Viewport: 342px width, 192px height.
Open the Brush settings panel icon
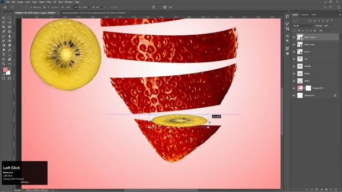287,23
